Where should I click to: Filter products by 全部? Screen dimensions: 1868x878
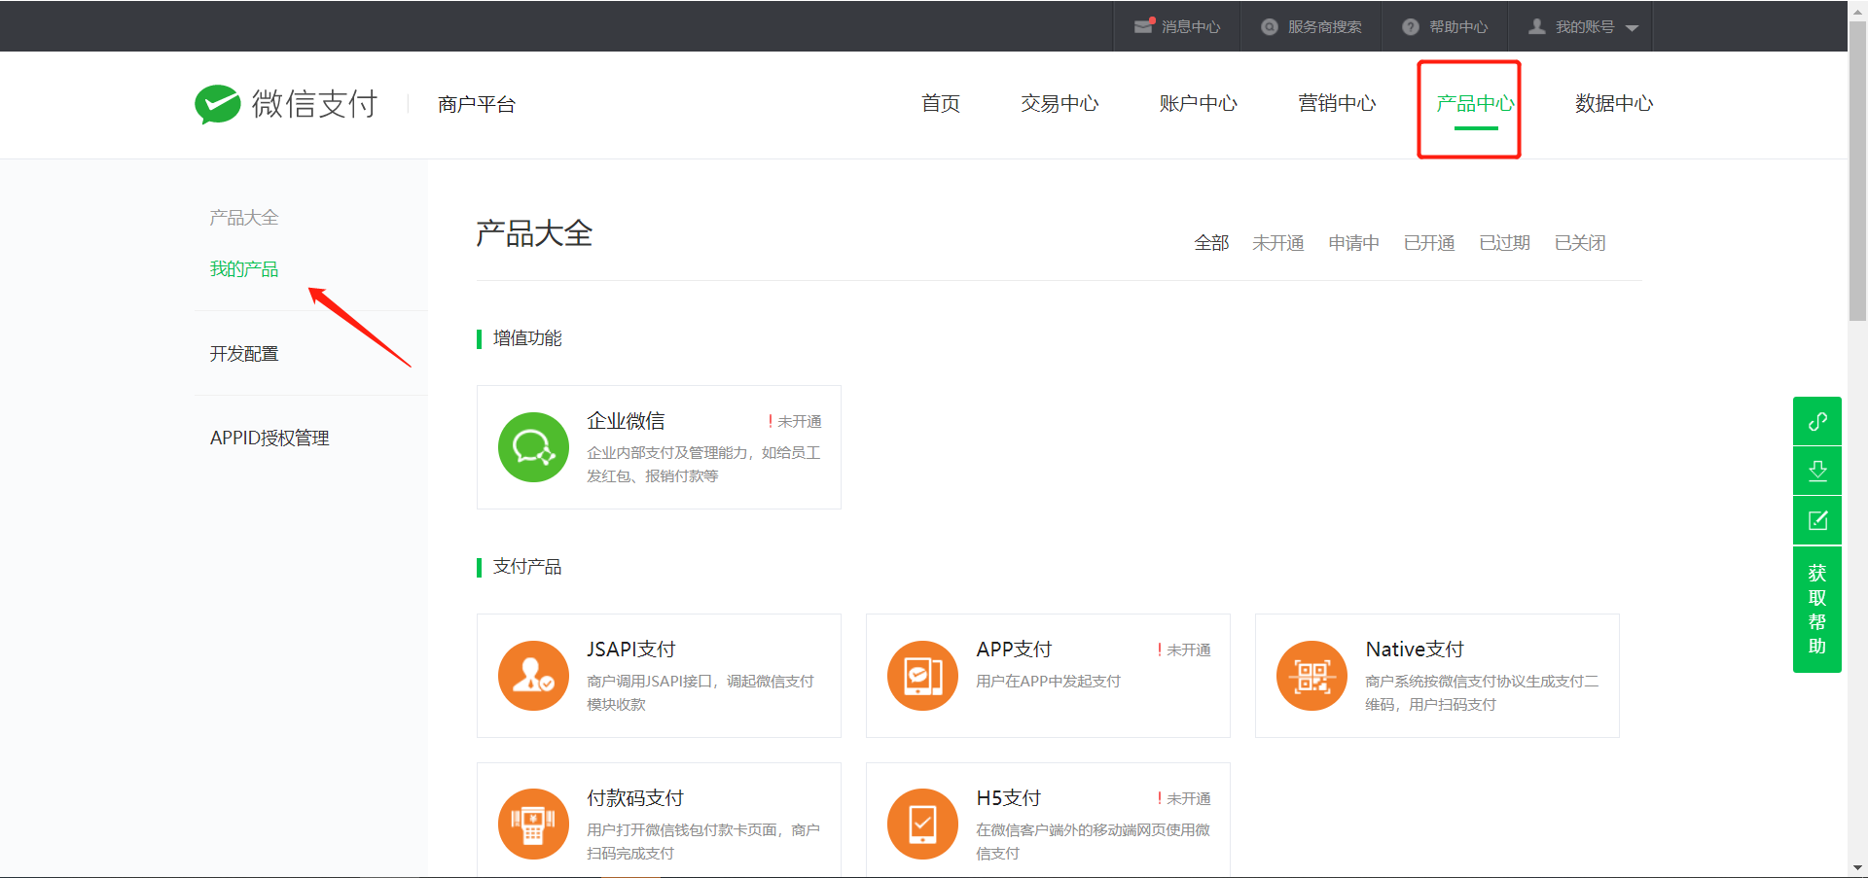pos(1211,243)
